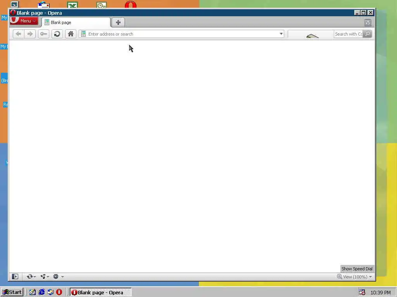397x297 pixels.
Task: Open the closed tabs trash icon
Action: 368,23
